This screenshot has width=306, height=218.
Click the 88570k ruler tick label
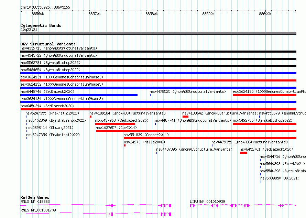click(95, 14)
